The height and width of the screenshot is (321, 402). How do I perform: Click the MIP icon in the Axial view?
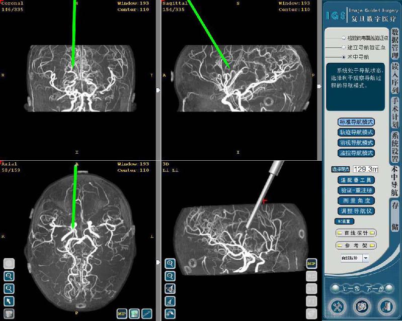[122, 313]
